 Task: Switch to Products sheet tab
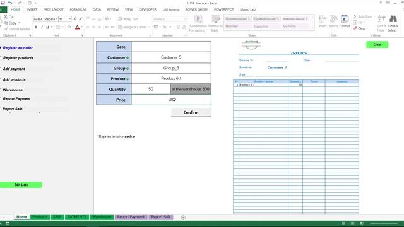[40, 217]
